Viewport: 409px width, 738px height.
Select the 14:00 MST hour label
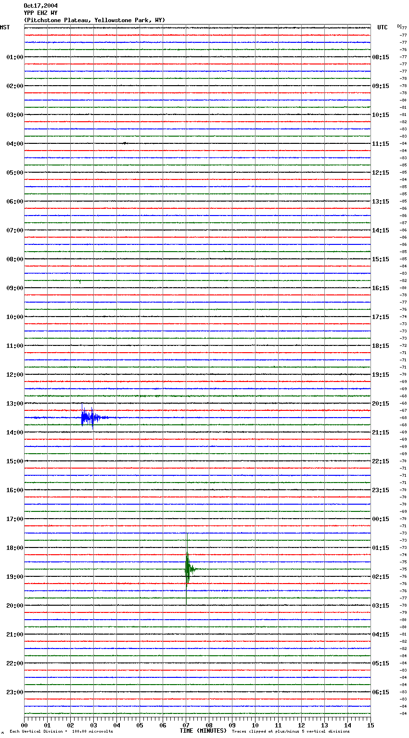pos(15,433)
